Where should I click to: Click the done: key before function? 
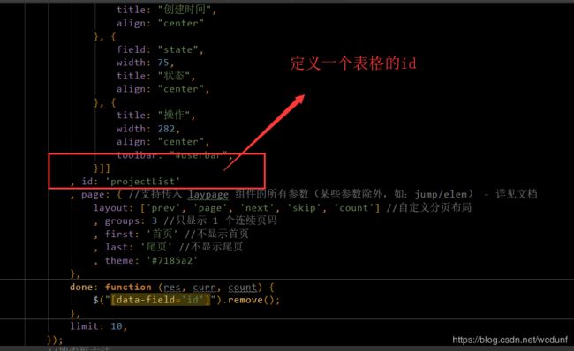point(81,287)
